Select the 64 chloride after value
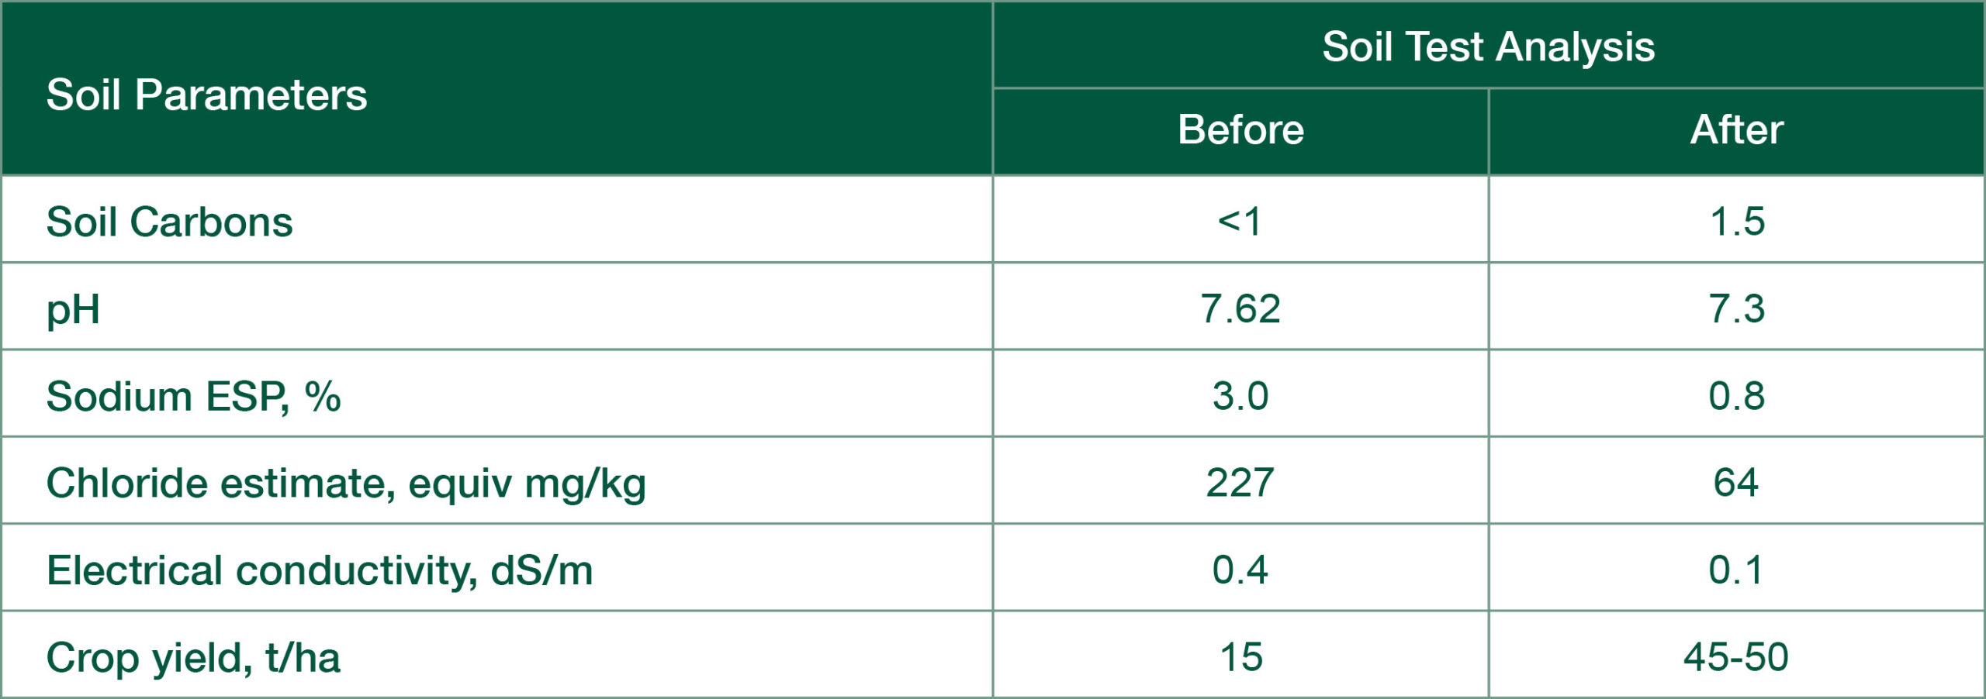The image size is (1986, 699). pyautogui.click(x=1735, y=483)
